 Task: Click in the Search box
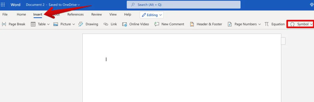coord(183,5)
